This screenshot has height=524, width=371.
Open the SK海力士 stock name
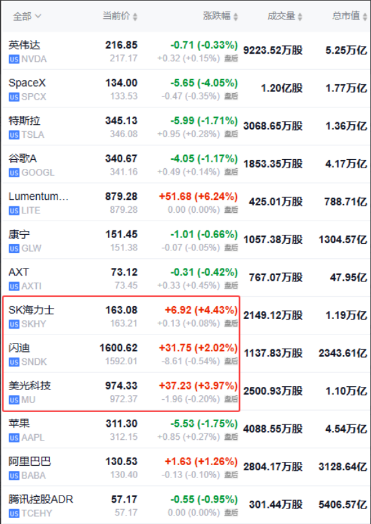32,310
